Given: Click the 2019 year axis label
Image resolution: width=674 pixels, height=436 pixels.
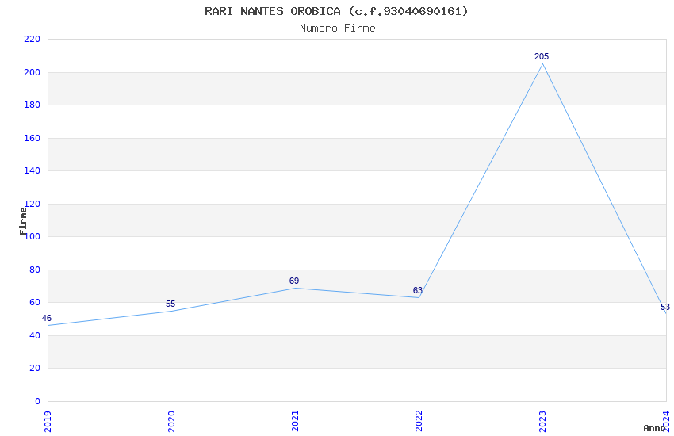Looking at the screenshot, I should [x=48, y=422].
